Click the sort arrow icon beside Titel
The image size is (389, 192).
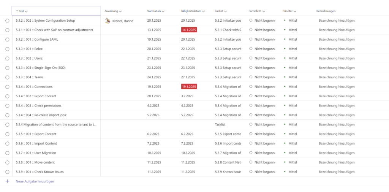pyautogui.click(x=17, y=11)
